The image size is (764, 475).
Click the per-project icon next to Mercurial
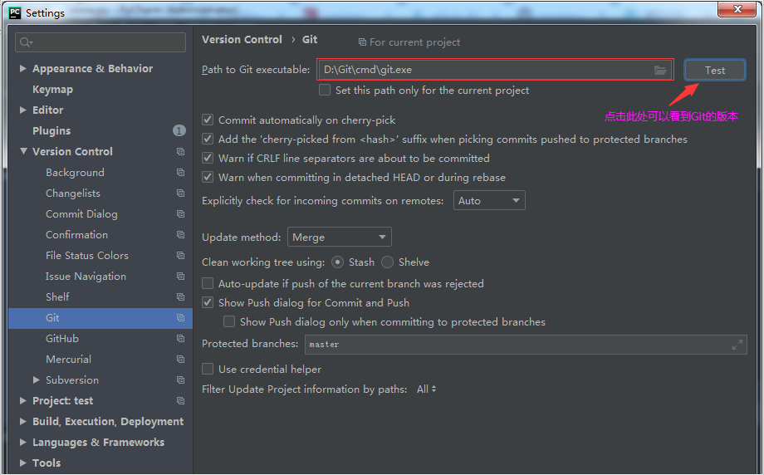(180, 359)
